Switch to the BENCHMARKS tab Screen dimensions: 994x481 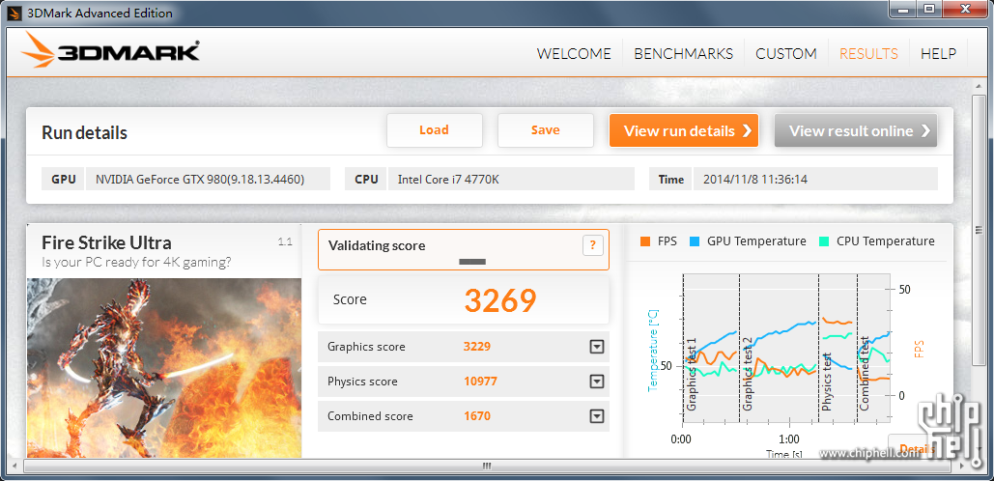pyautogui.click(x=683, y=54)
